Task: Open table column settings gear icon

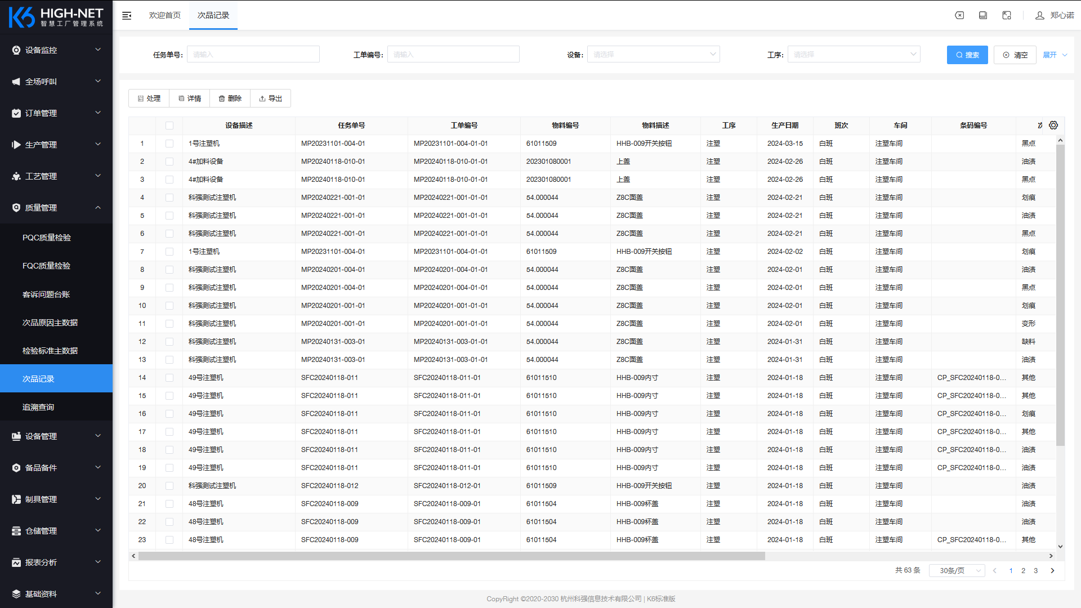Action: [1053, 125]
